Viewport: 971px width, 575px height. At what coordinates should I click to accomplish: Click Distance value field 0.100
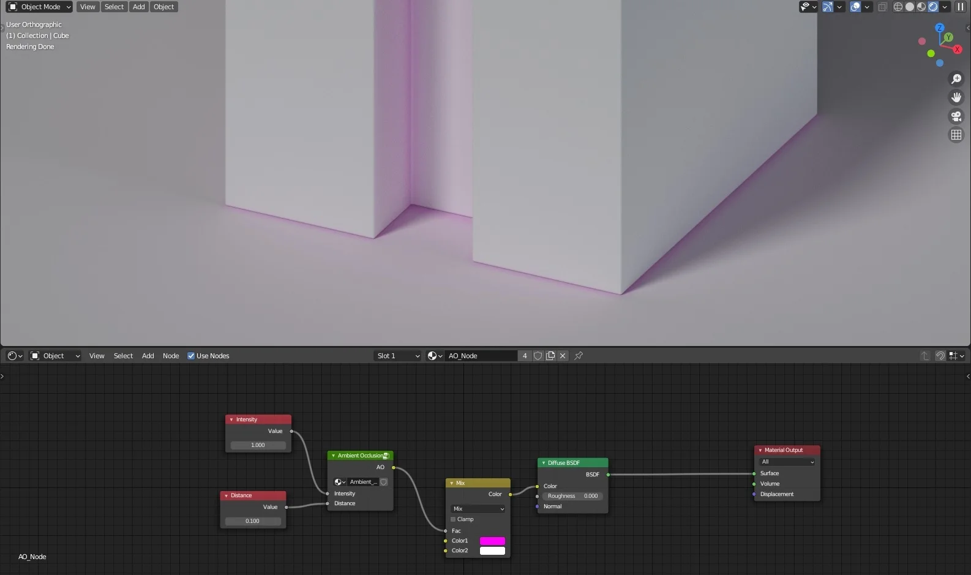point(252,521)
